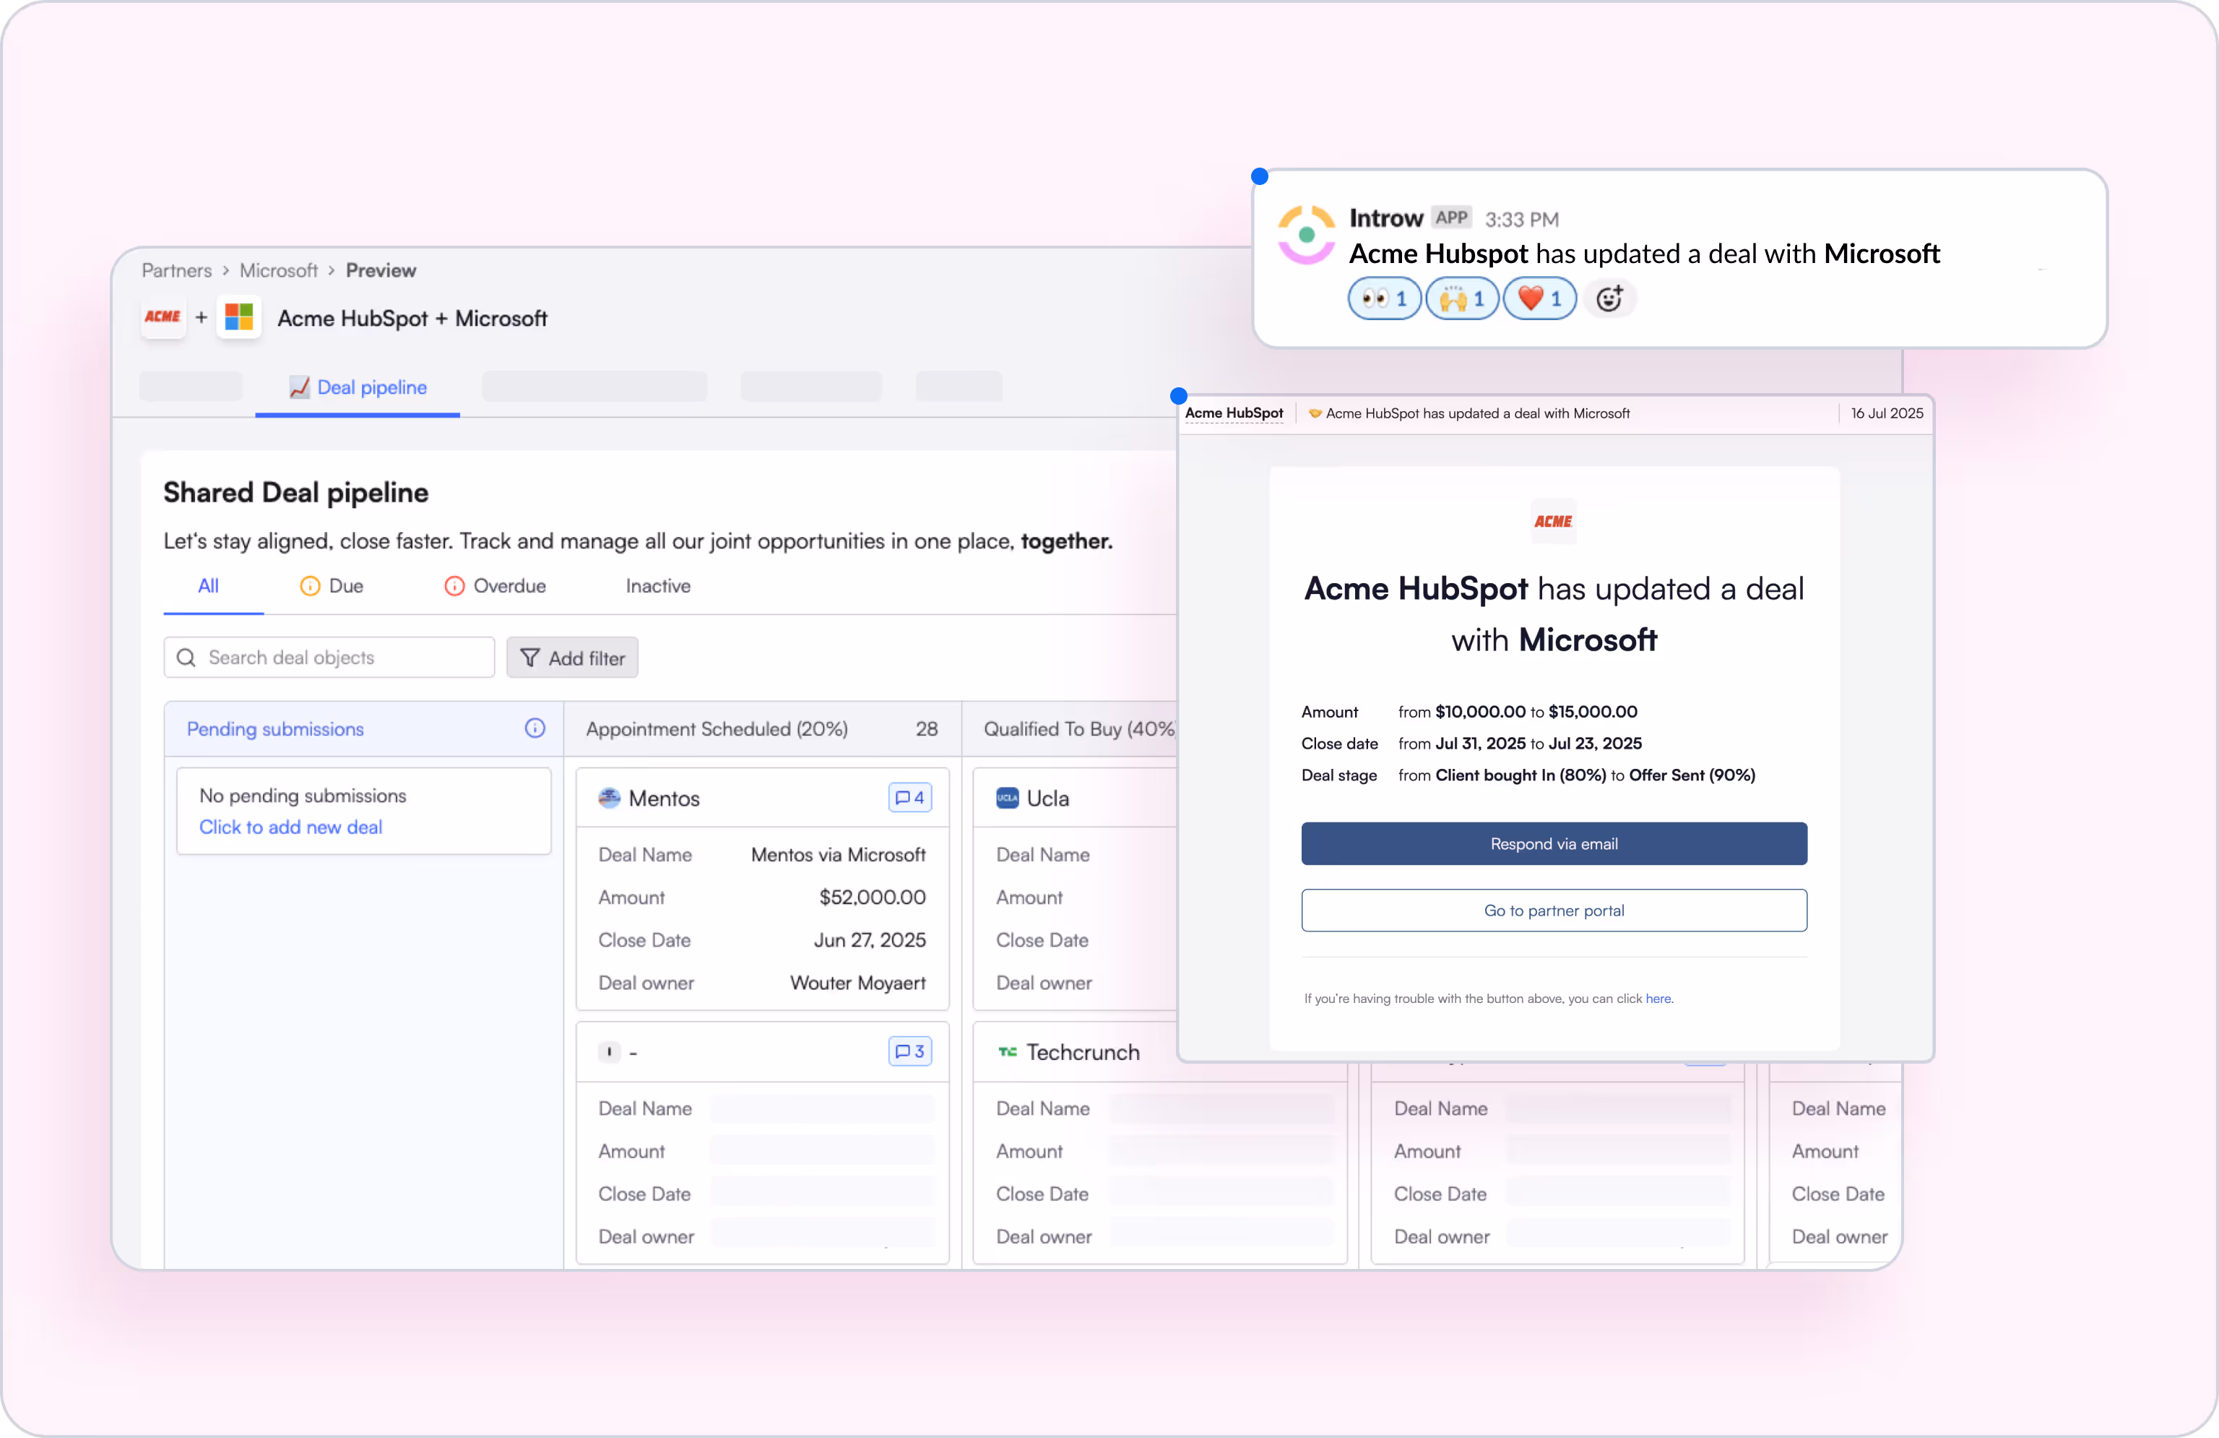
Task: Click the Techcrunch company logo
Action: point(1007,1052)
